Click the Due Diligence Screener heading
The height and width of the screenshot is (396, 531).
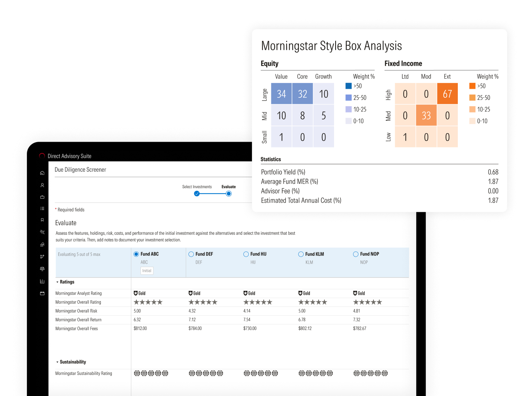[x=81, y=170]
